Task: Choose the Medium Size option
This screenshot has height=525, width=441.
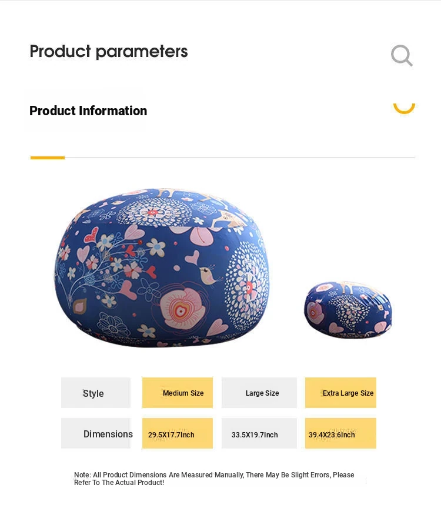Action: 178,393
